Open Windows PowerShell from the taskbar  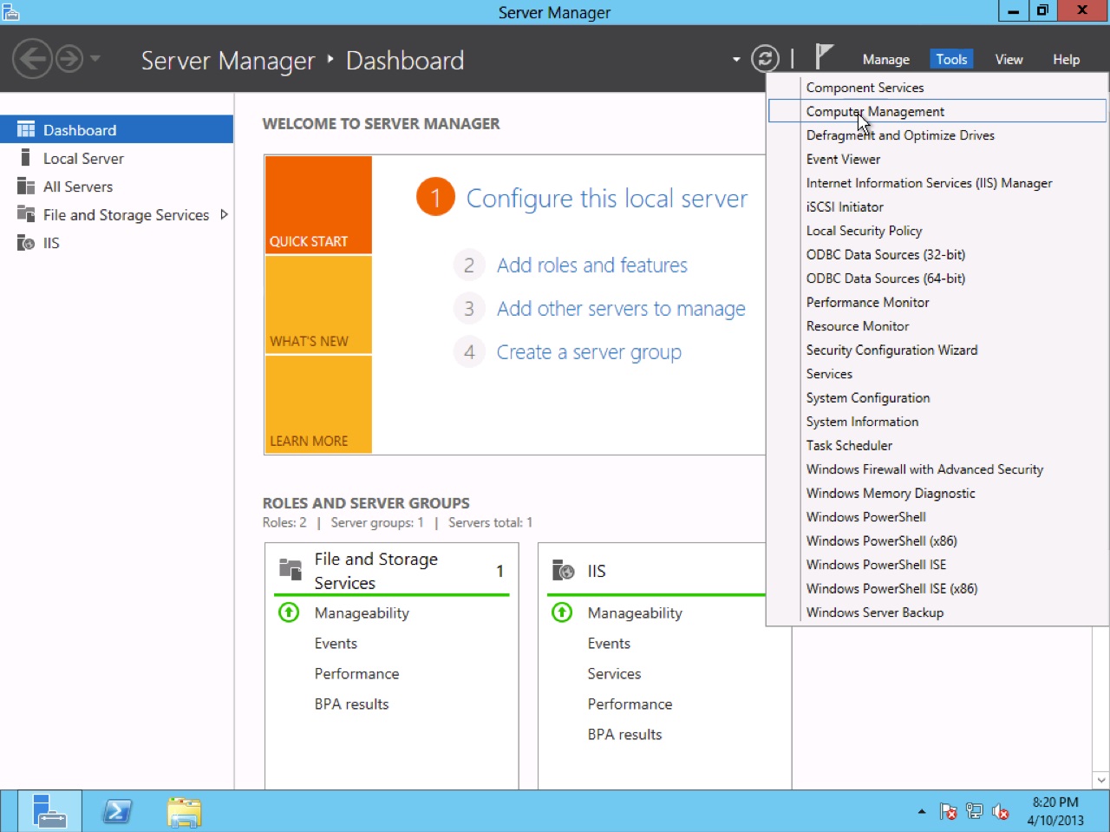(117, 810)
